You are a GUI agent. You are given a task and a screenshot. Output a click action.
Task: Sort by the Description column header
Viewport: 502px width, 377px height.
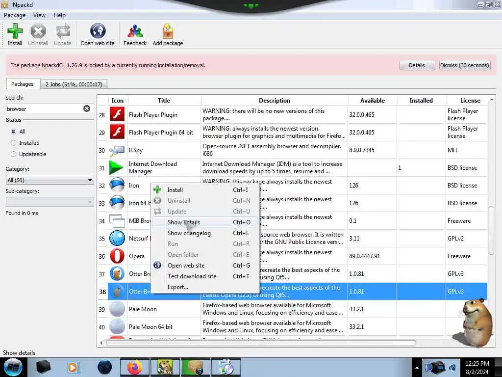[275, 100]
